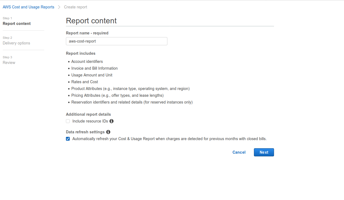Click 'Usage Amount and Unit' list item

(x=92, y=75)
